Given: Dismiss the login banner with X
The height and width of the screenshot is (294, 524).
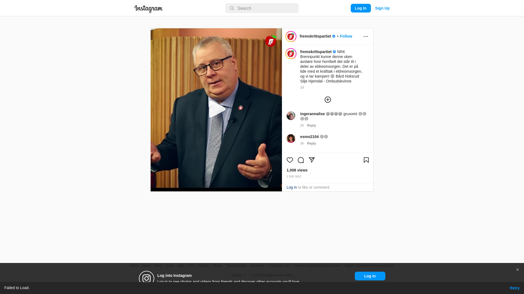Looking at the screenshot, I should [x=517, y=270].
